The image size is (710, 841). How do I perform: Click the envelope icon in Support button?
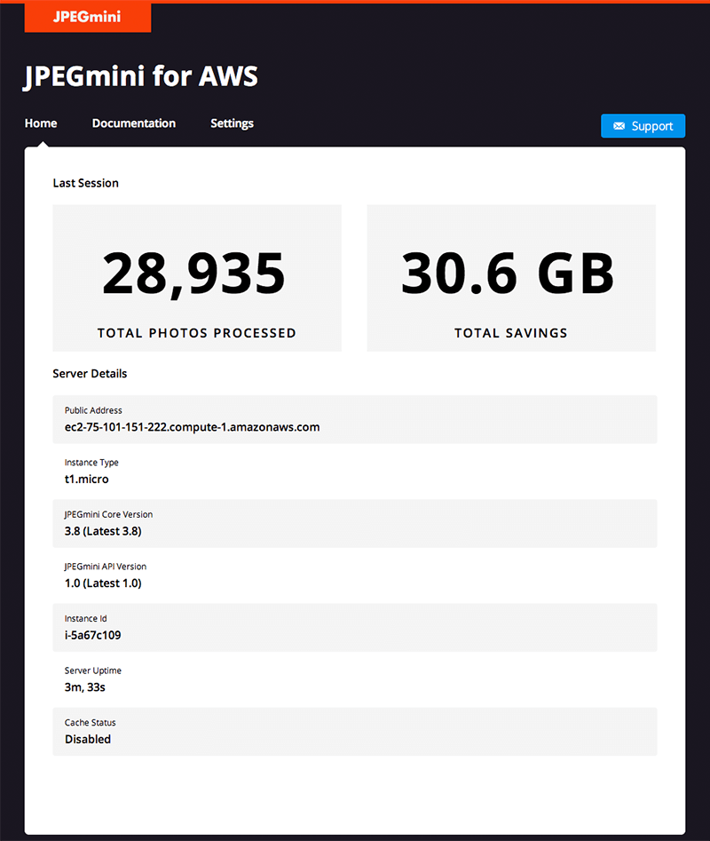(619, 126)
